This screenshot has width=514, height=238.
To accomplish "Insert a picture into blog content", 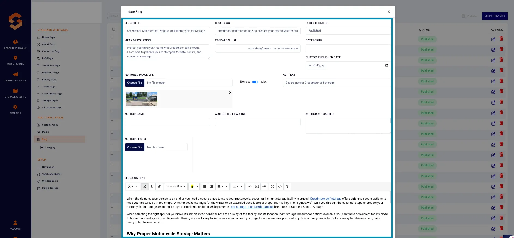I will [257, 187].
